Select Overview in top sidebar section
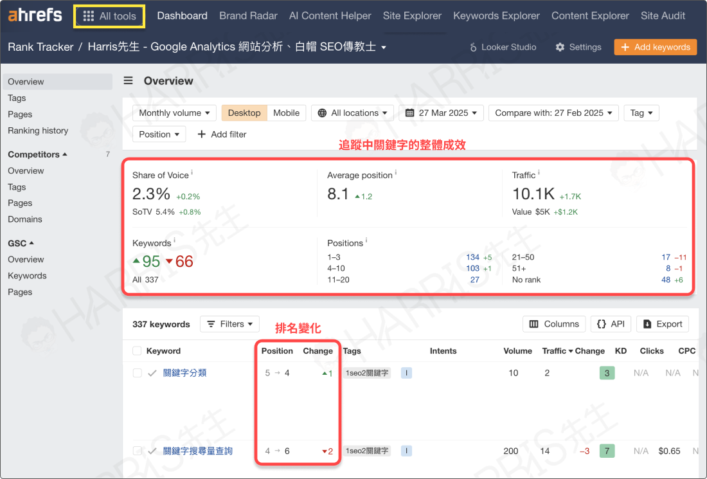This screenshot has height=479, width=707. coord(57,82)
